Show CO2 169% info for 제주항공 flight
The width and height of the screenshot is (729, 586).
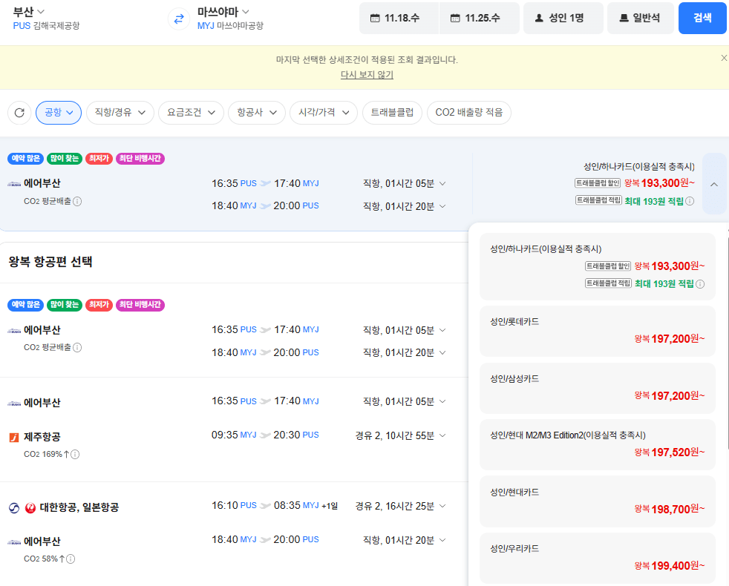tap(75, 455)
